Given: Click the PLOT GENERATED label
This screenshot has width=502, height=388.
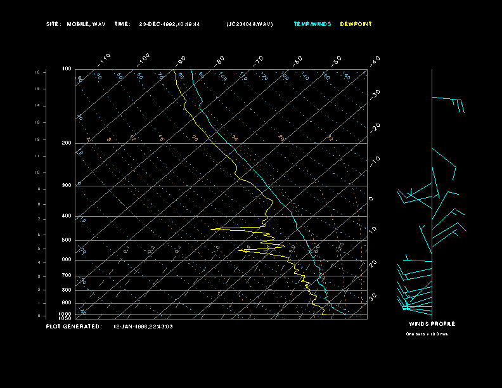Looking at the screenshot, I should pyautogui.click(x=74, y=327).
